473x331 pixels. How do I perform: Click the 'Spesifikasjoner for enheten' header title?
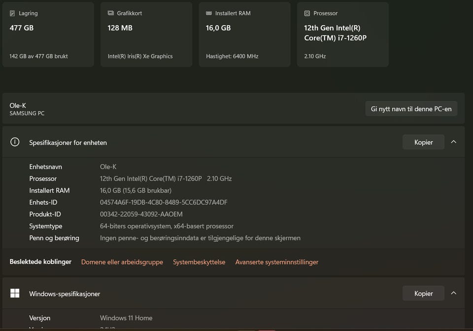[68, 142]
